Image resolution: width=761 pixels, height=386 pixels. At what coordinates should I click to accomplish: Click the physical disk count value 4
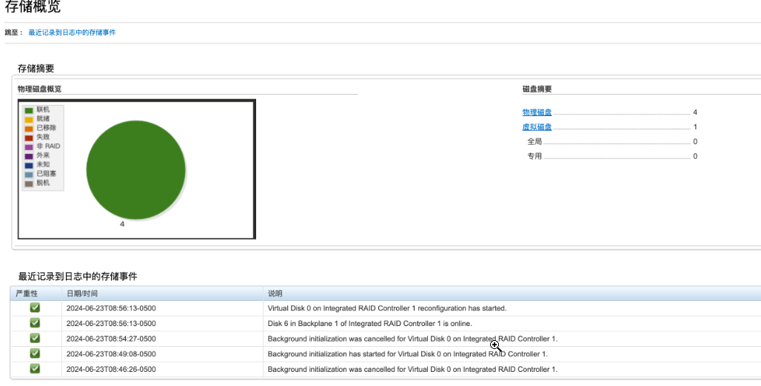click(x=695, y=112)
